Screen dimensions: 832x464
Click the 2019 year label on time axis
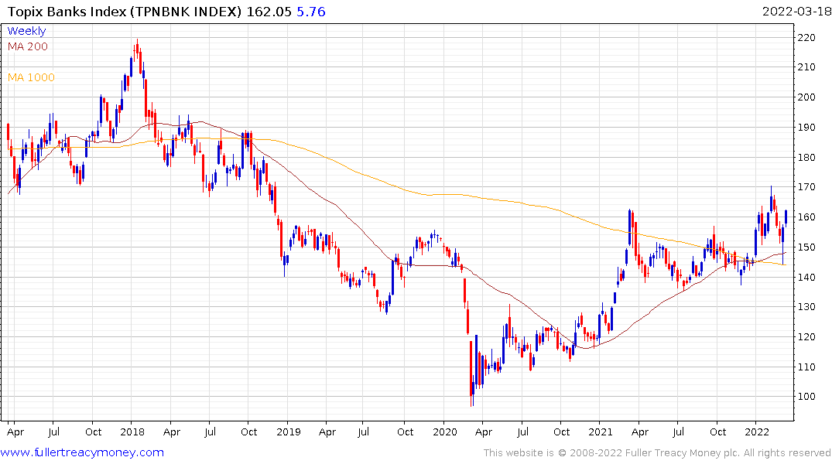pos(288,432)
